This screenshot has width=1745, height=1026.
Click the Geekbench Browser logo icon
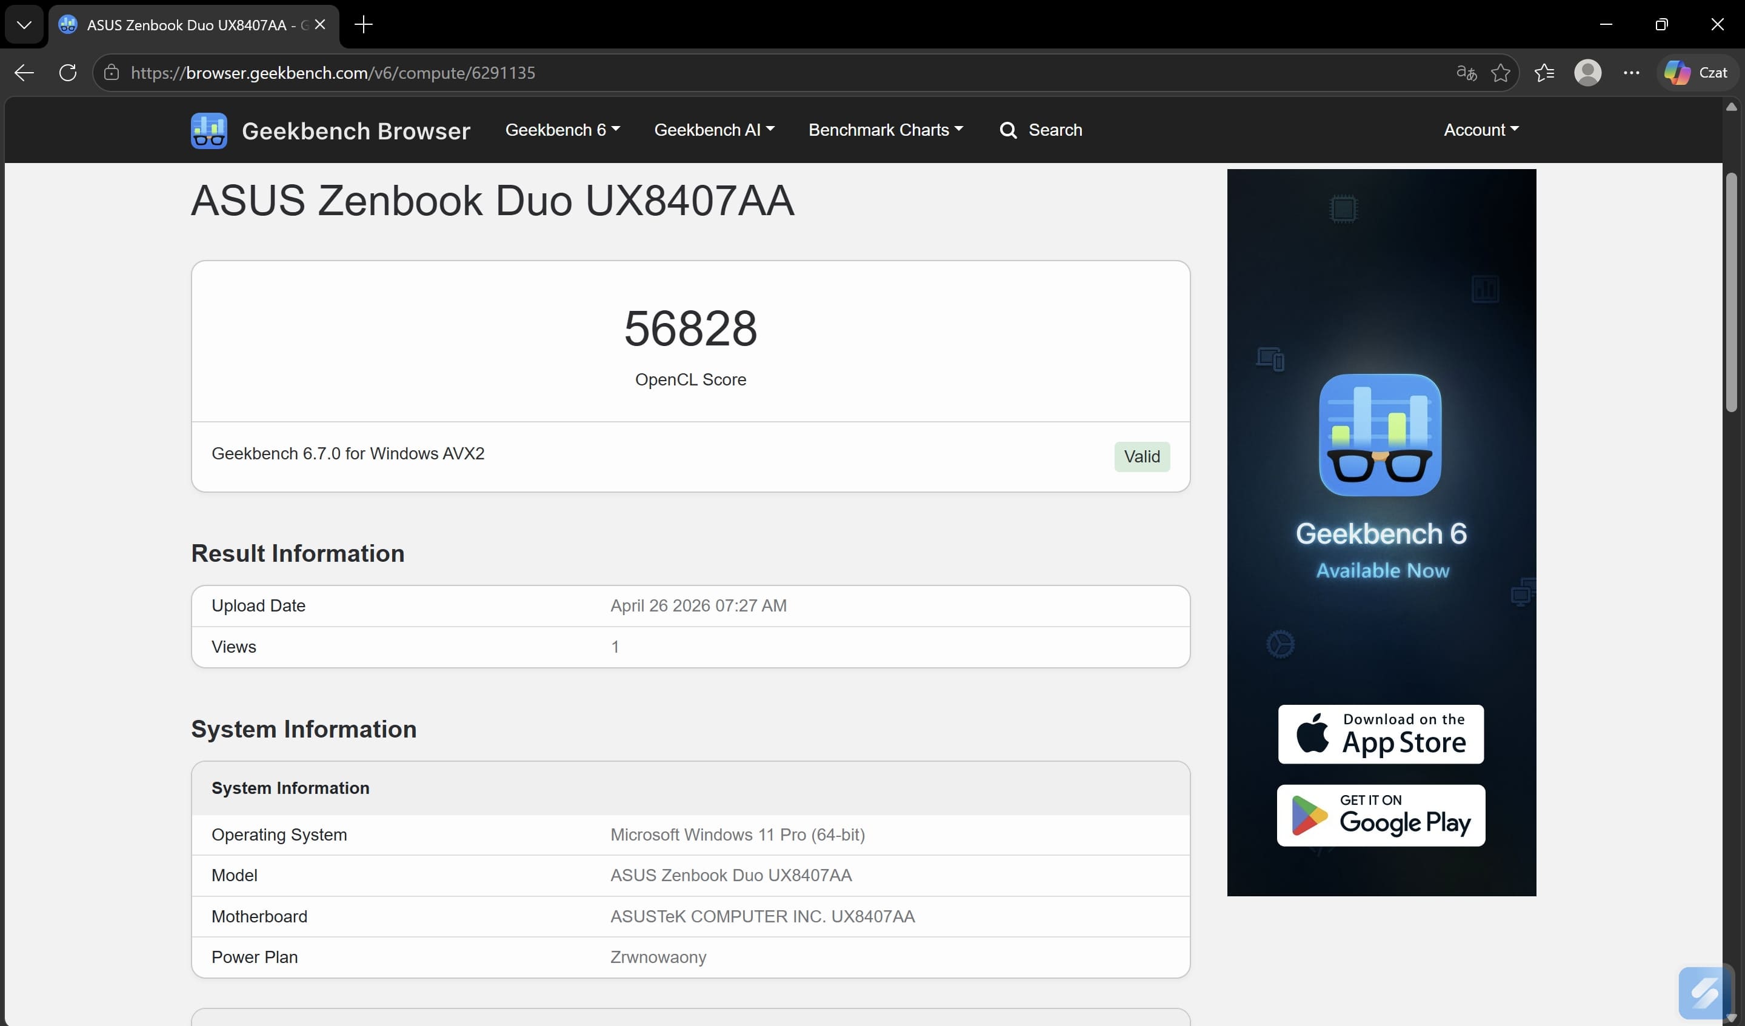coord(209,130)
